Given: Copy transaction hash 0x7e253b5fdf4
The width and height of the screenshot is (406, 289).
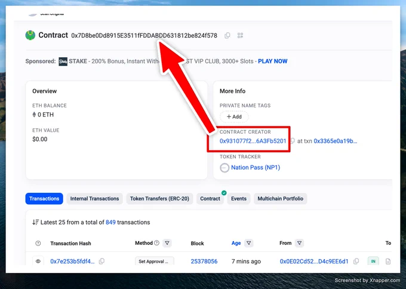Looking at the screenshot, I should (x=101, y=262).
